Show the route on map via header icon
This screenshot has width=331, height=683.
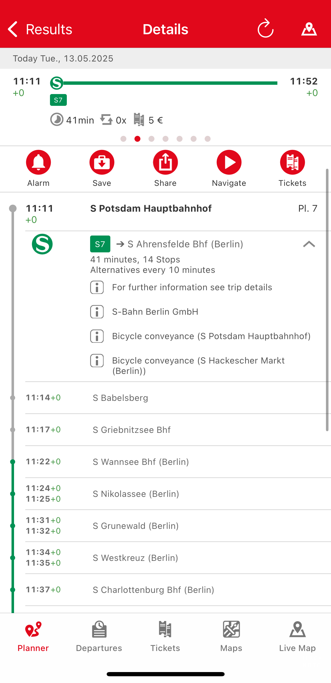309,29
